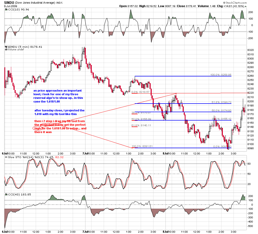Image resolution: width=258 pixels, height=234 pixels.
Task: Click the CCI(10) indicator legend icon
Action: pyautogui.click(x=6, y=10)
